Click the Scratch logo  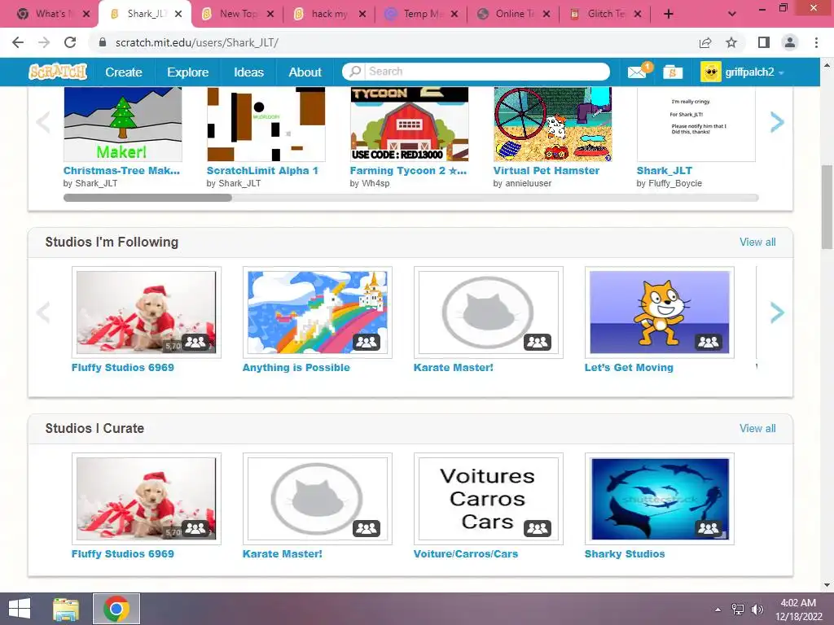(x=58, y=72)
